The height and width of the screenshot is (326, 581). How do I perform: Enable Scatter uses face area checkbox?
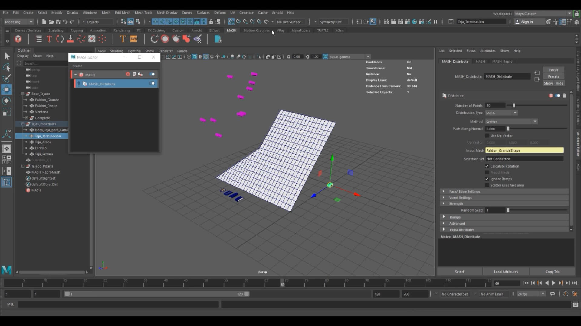coord(487,185)
